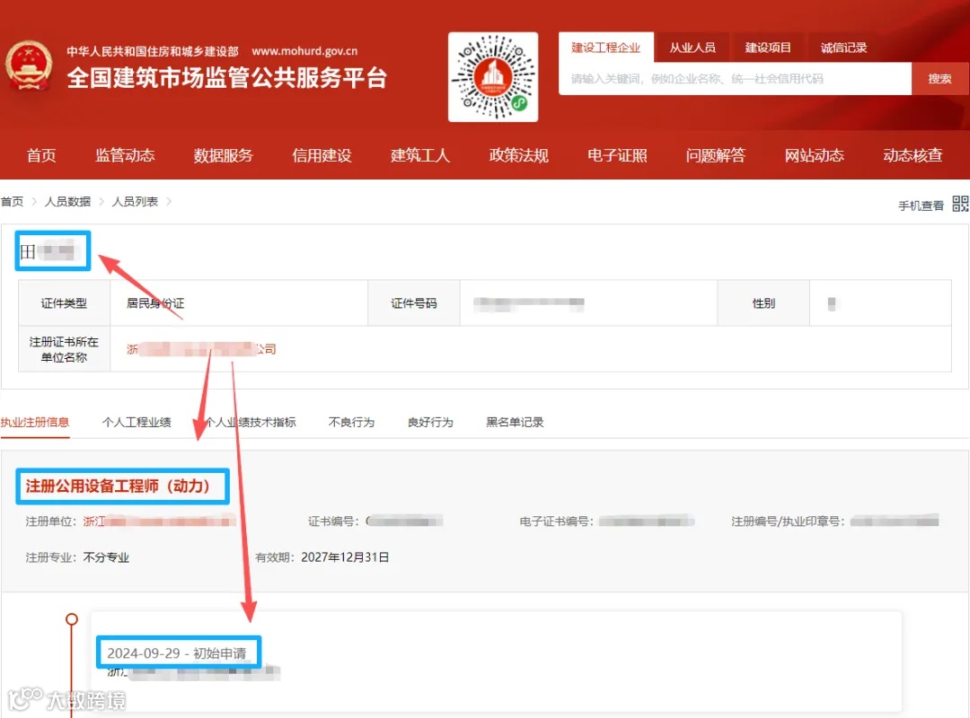Open 建筑工人 navigation item
Viewport: 970px width, 718px height.
click(420, 155)
